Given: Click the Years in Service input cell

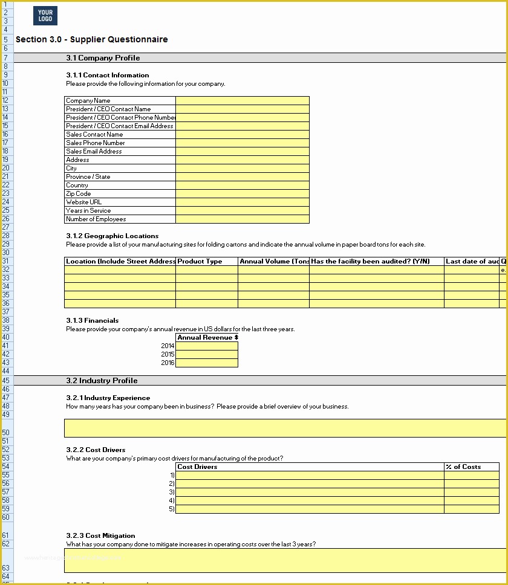Looking at the screenshot, I should [243, 210].
